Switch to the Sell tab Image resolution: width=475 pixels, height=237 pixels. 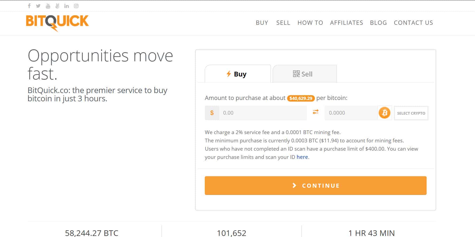tap(304, 74)
